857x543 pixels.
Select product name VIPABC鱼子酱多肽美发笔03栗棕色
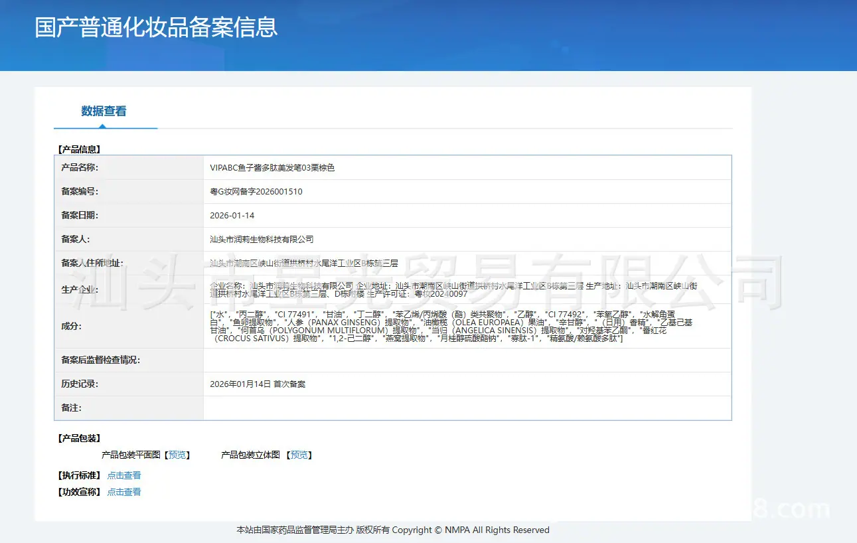point(272,168)
